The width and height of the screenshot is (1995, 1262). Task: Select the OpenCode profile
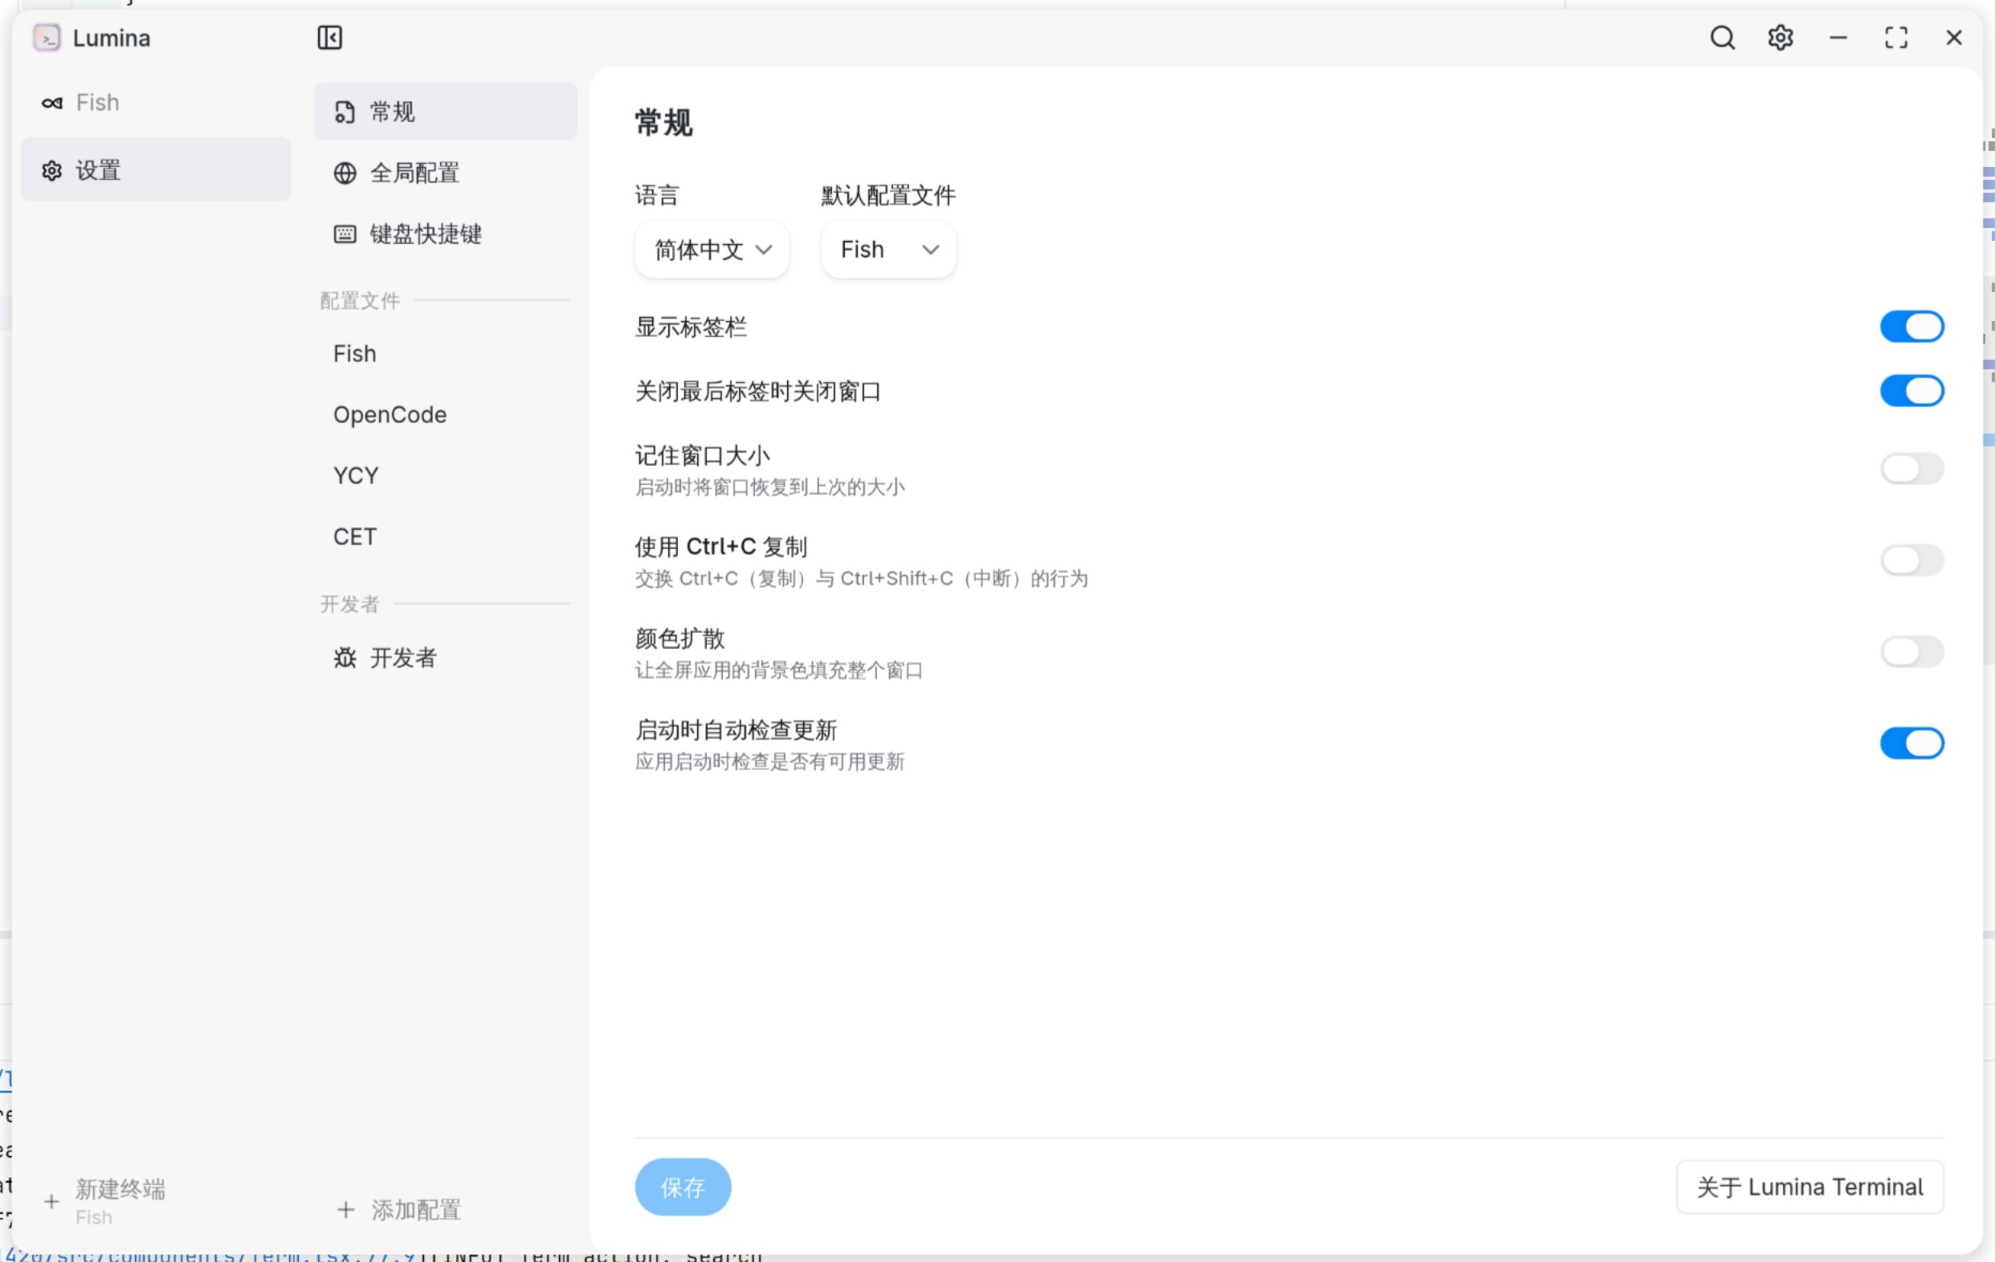point(445,416)
